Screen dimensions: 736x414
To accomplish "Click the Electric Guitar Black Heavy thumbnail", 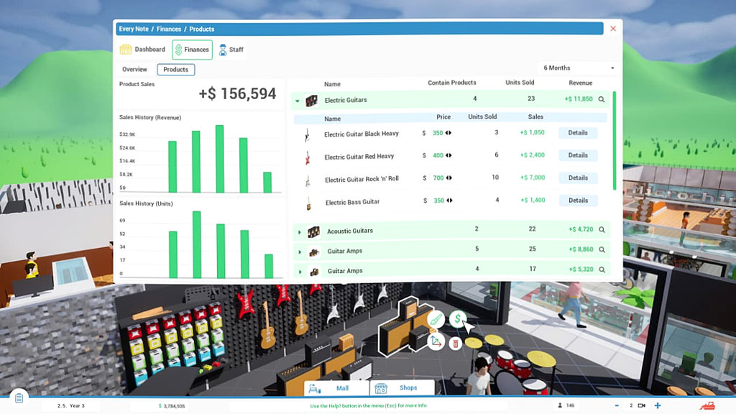I will coord(307,134).
